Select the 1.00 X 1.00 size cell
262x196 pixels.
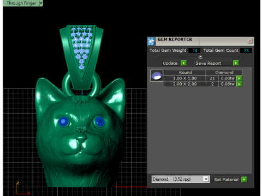(x=184, y=78)
